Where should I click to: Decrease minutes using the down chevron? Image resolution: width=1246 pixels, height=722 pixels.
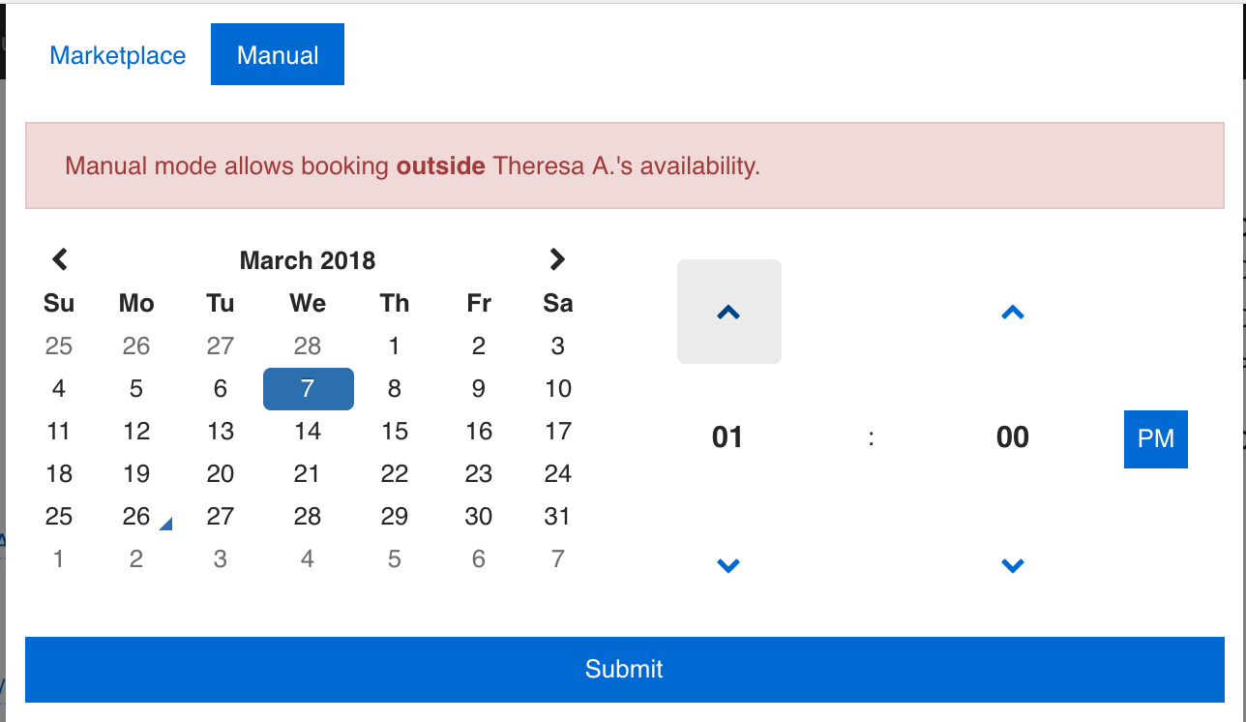[1012, 565]
